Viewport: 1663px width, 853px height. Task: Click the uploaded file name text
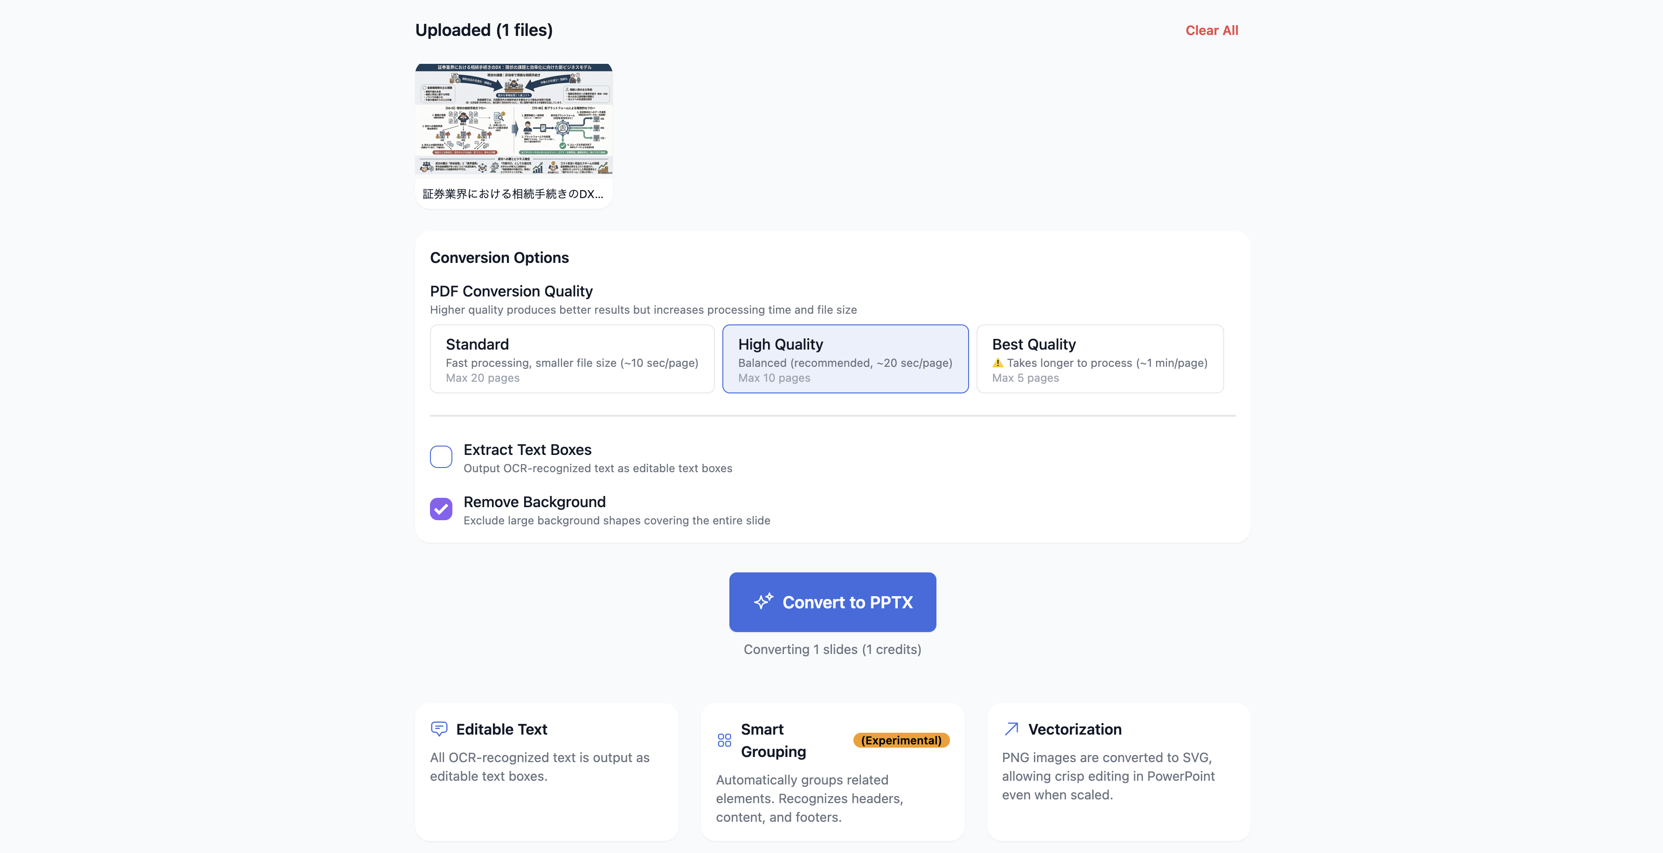tap(513, 193)
